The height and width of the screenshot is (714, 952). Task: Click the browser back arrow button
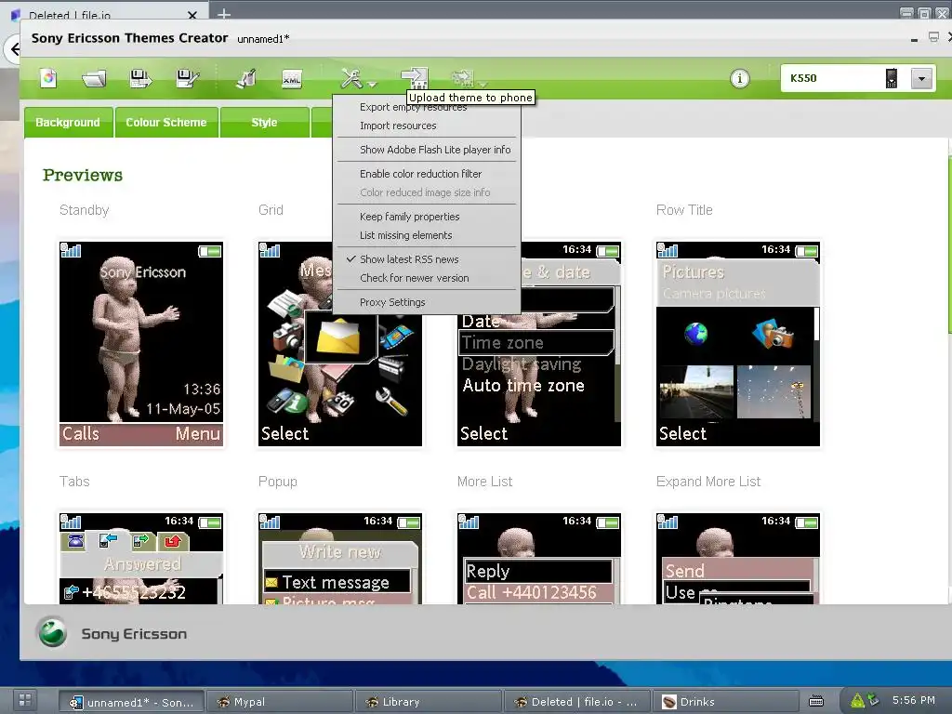pyautogui.click(x=15, y=49)
